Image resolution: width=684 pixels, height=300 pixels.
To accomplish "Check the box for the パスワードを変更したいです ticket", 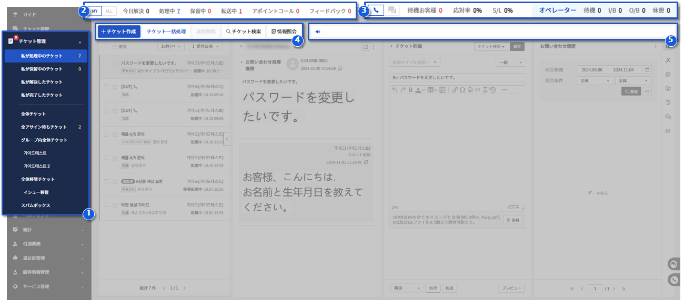I will 106,63.
